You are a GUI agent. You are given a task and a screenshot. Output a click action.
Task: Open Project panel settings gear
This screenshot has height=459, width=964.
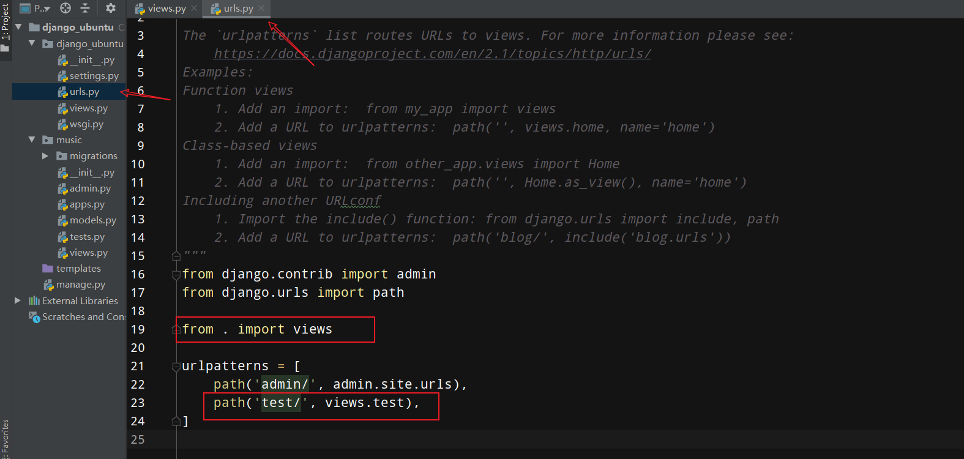pos(111,8)
